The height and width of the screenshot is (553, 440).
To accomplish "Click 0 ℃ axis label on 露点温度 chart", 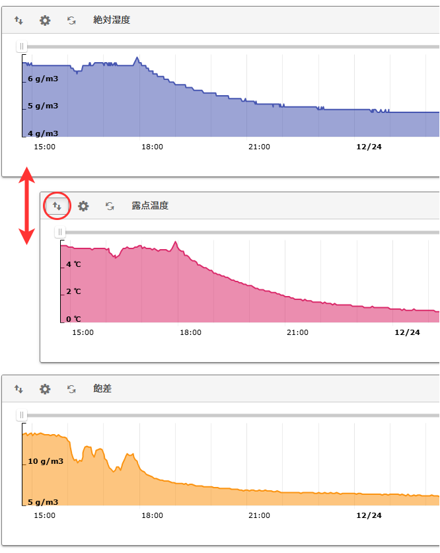I will (x=74, y=319).
